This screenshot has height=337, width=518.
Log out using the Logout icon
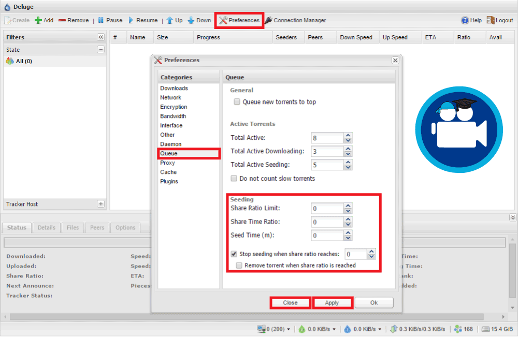coord(491,21)
